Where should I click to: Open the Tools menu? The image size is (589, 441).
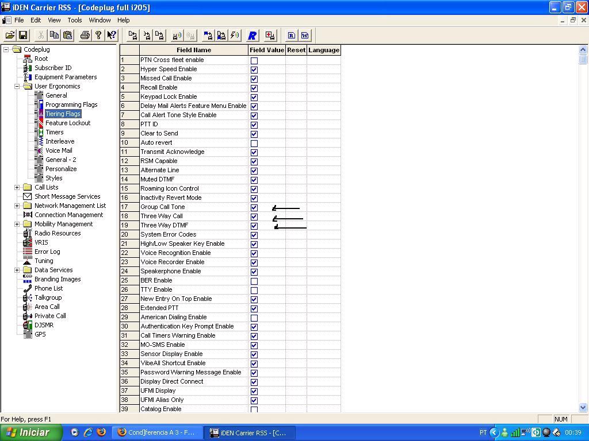75,20
